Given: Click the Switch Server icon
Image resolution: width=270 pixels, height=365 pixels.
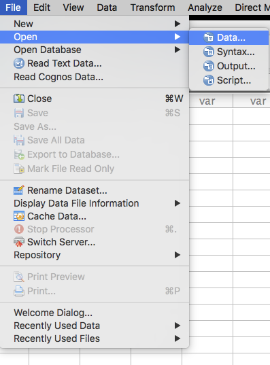Looking at the screenshot, I should tap(19, 242).
